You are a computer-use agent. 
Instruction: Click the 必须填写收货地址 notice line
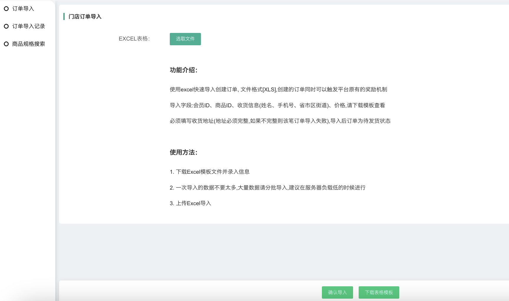pos(280,121)
